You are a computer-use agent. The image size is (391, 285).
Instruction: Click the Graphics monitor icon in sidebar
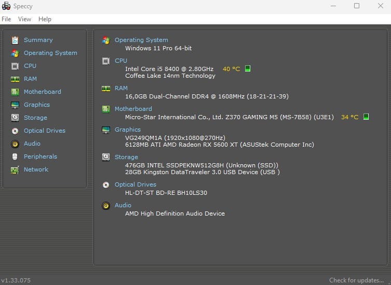click(15, 105)
